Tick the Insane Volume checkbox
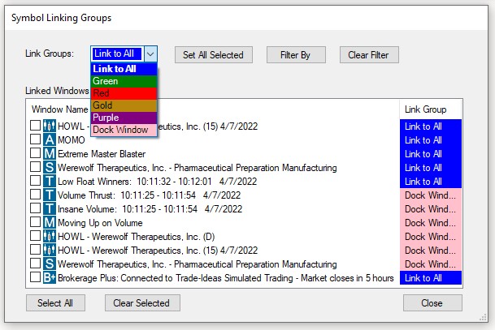The width and height of the screenshot is (495, 330). click(x=35, y=209)
